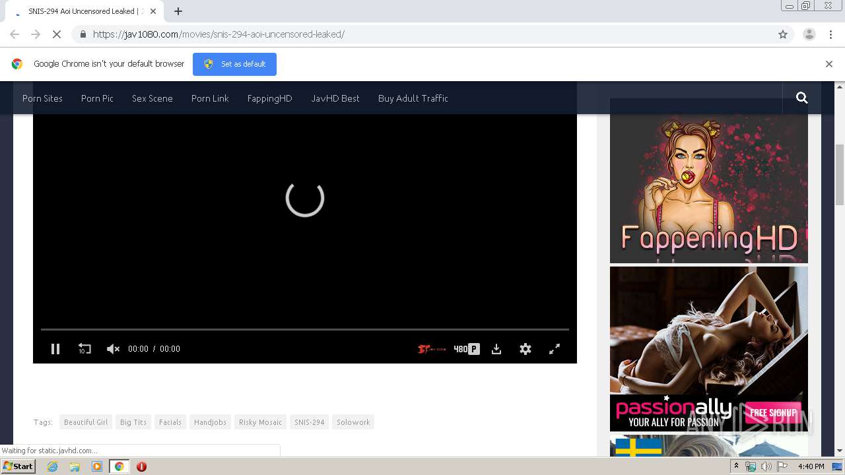
Task: Open File Explorer from taskbar
Action: [75, 466]
